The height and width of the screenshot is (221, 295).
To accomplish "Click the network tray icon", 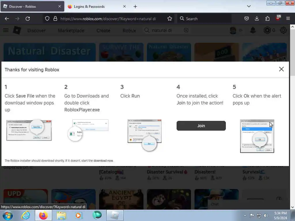I will coord(259,216).
